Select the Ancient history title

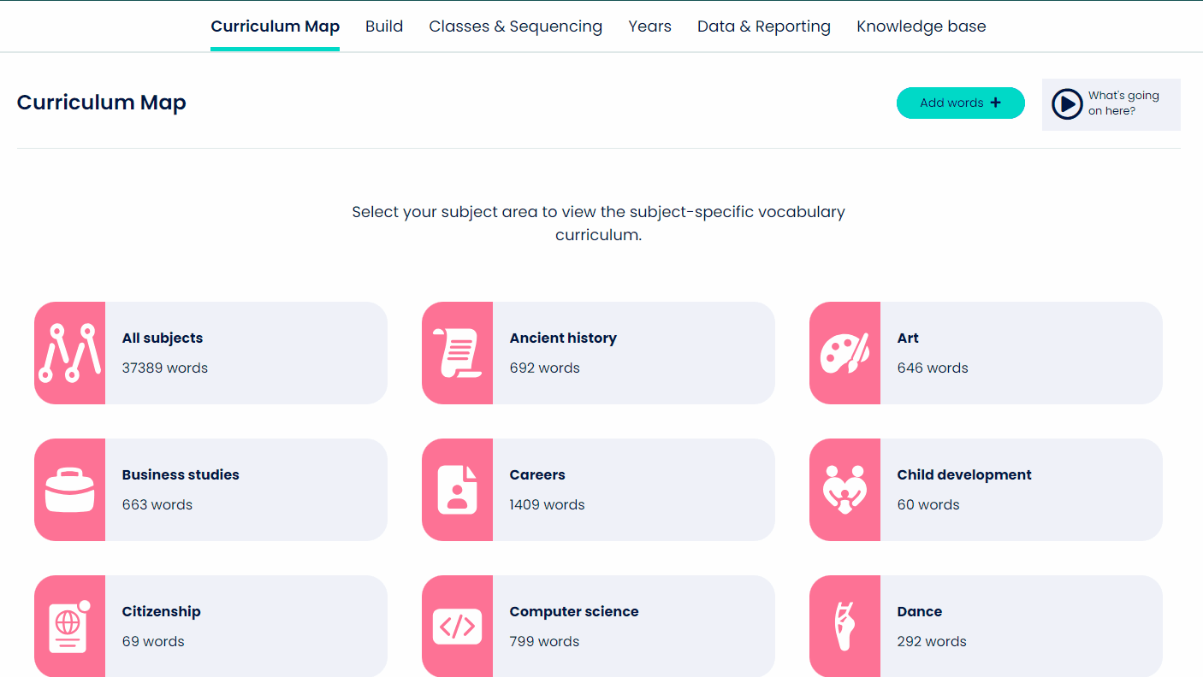pyautogui.click(x=563, y=338)
